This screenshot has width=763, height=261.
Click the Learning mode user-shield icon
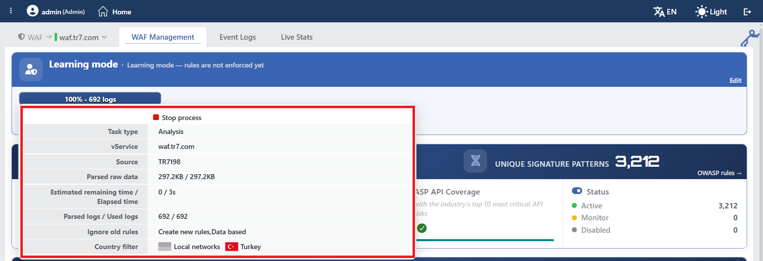click(x=31, y=69)
